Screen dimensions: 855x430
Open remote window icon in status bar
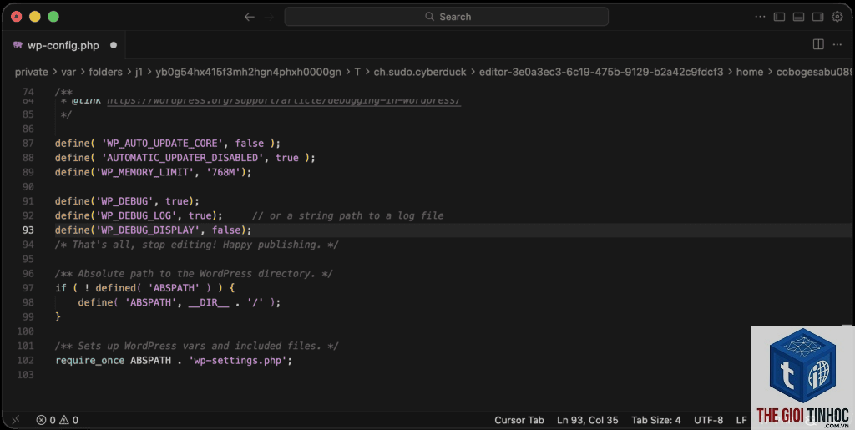16,420
